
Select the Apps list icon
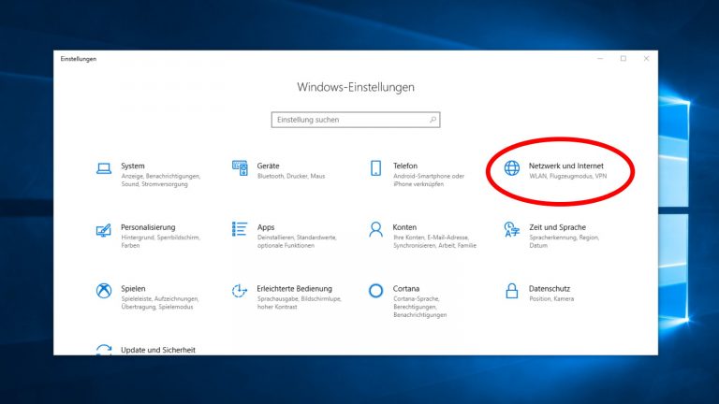[240, 230]
